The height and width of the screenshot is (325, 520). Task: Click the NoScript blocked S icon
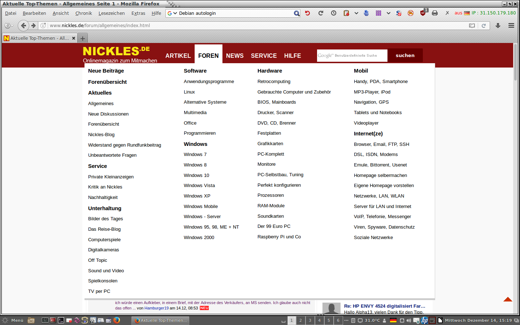coord(399,13)
